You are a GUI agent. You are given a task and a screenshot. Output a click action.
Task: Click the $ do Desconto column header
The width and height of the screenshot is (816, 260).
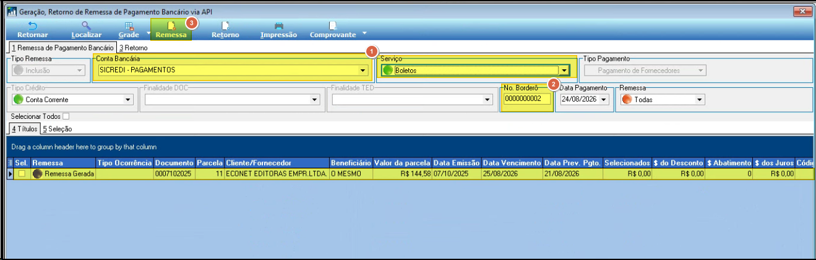pos(679,162)
